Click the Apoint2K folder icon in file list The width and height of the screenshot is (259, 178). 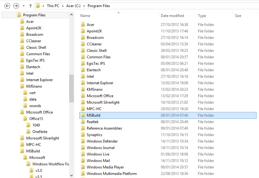pyautogui.click(x=83, y=31)
